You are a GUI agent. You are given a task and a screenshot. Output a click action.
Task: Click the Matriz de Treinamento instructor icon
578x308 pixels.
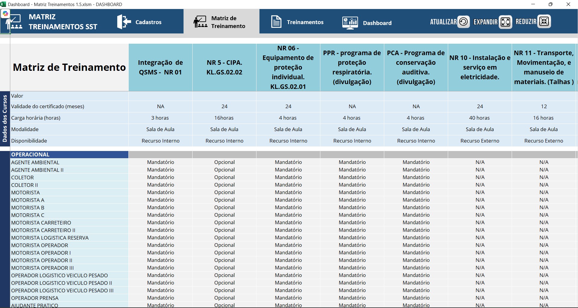[x=200, y=22]
